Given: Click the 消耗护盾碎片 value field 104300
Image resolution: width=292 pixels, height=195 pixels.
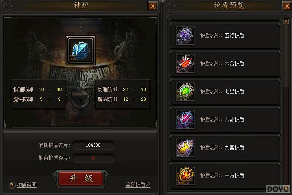Looking at the screenshot, I should [94, 145].
